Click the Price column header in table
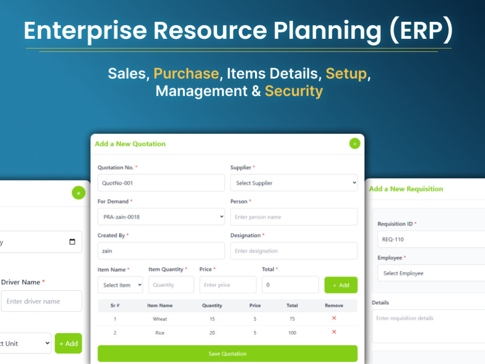 point(255,305)
